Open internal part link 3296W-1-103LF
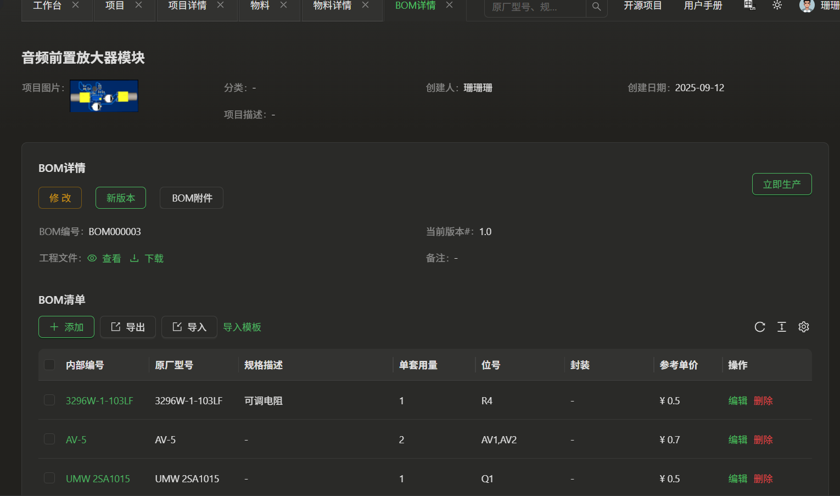840x496 pixels. point(99,401)
